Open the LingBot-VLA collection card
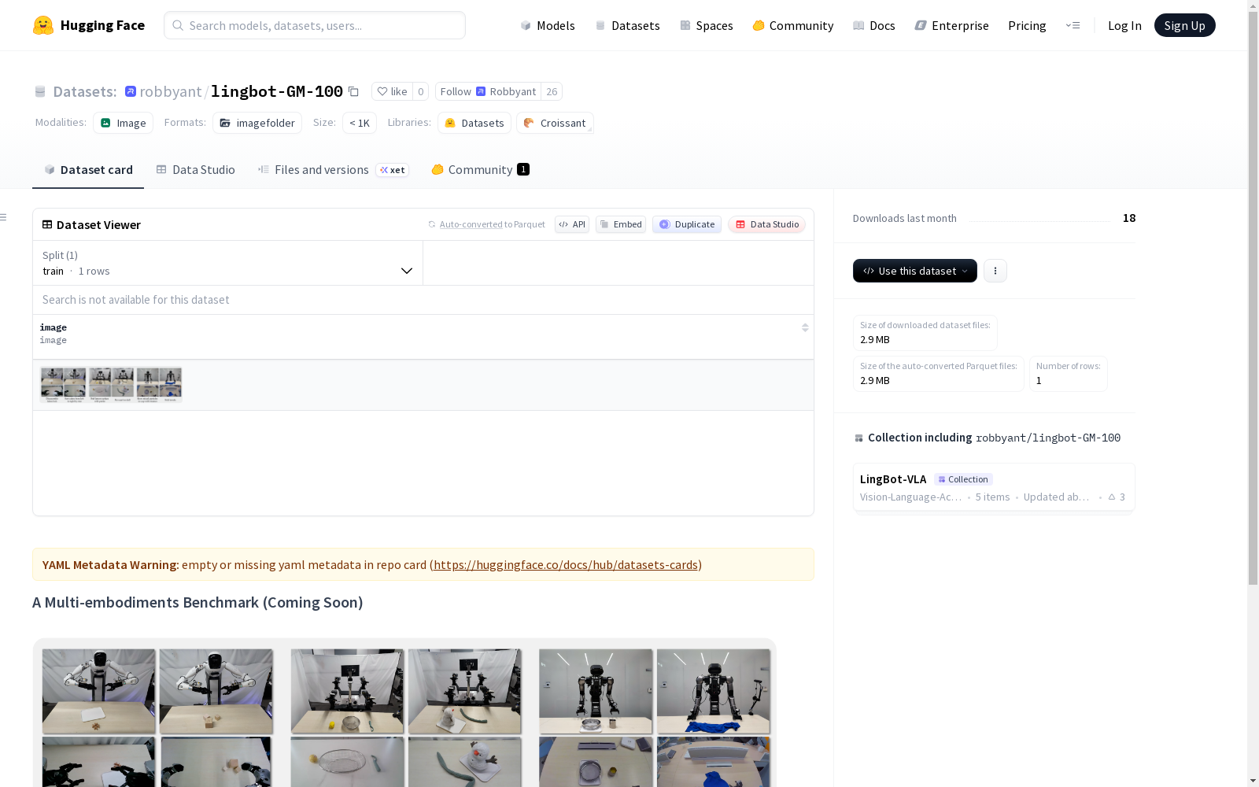This screenshot has height=787, width=1259. pos(994,487)
